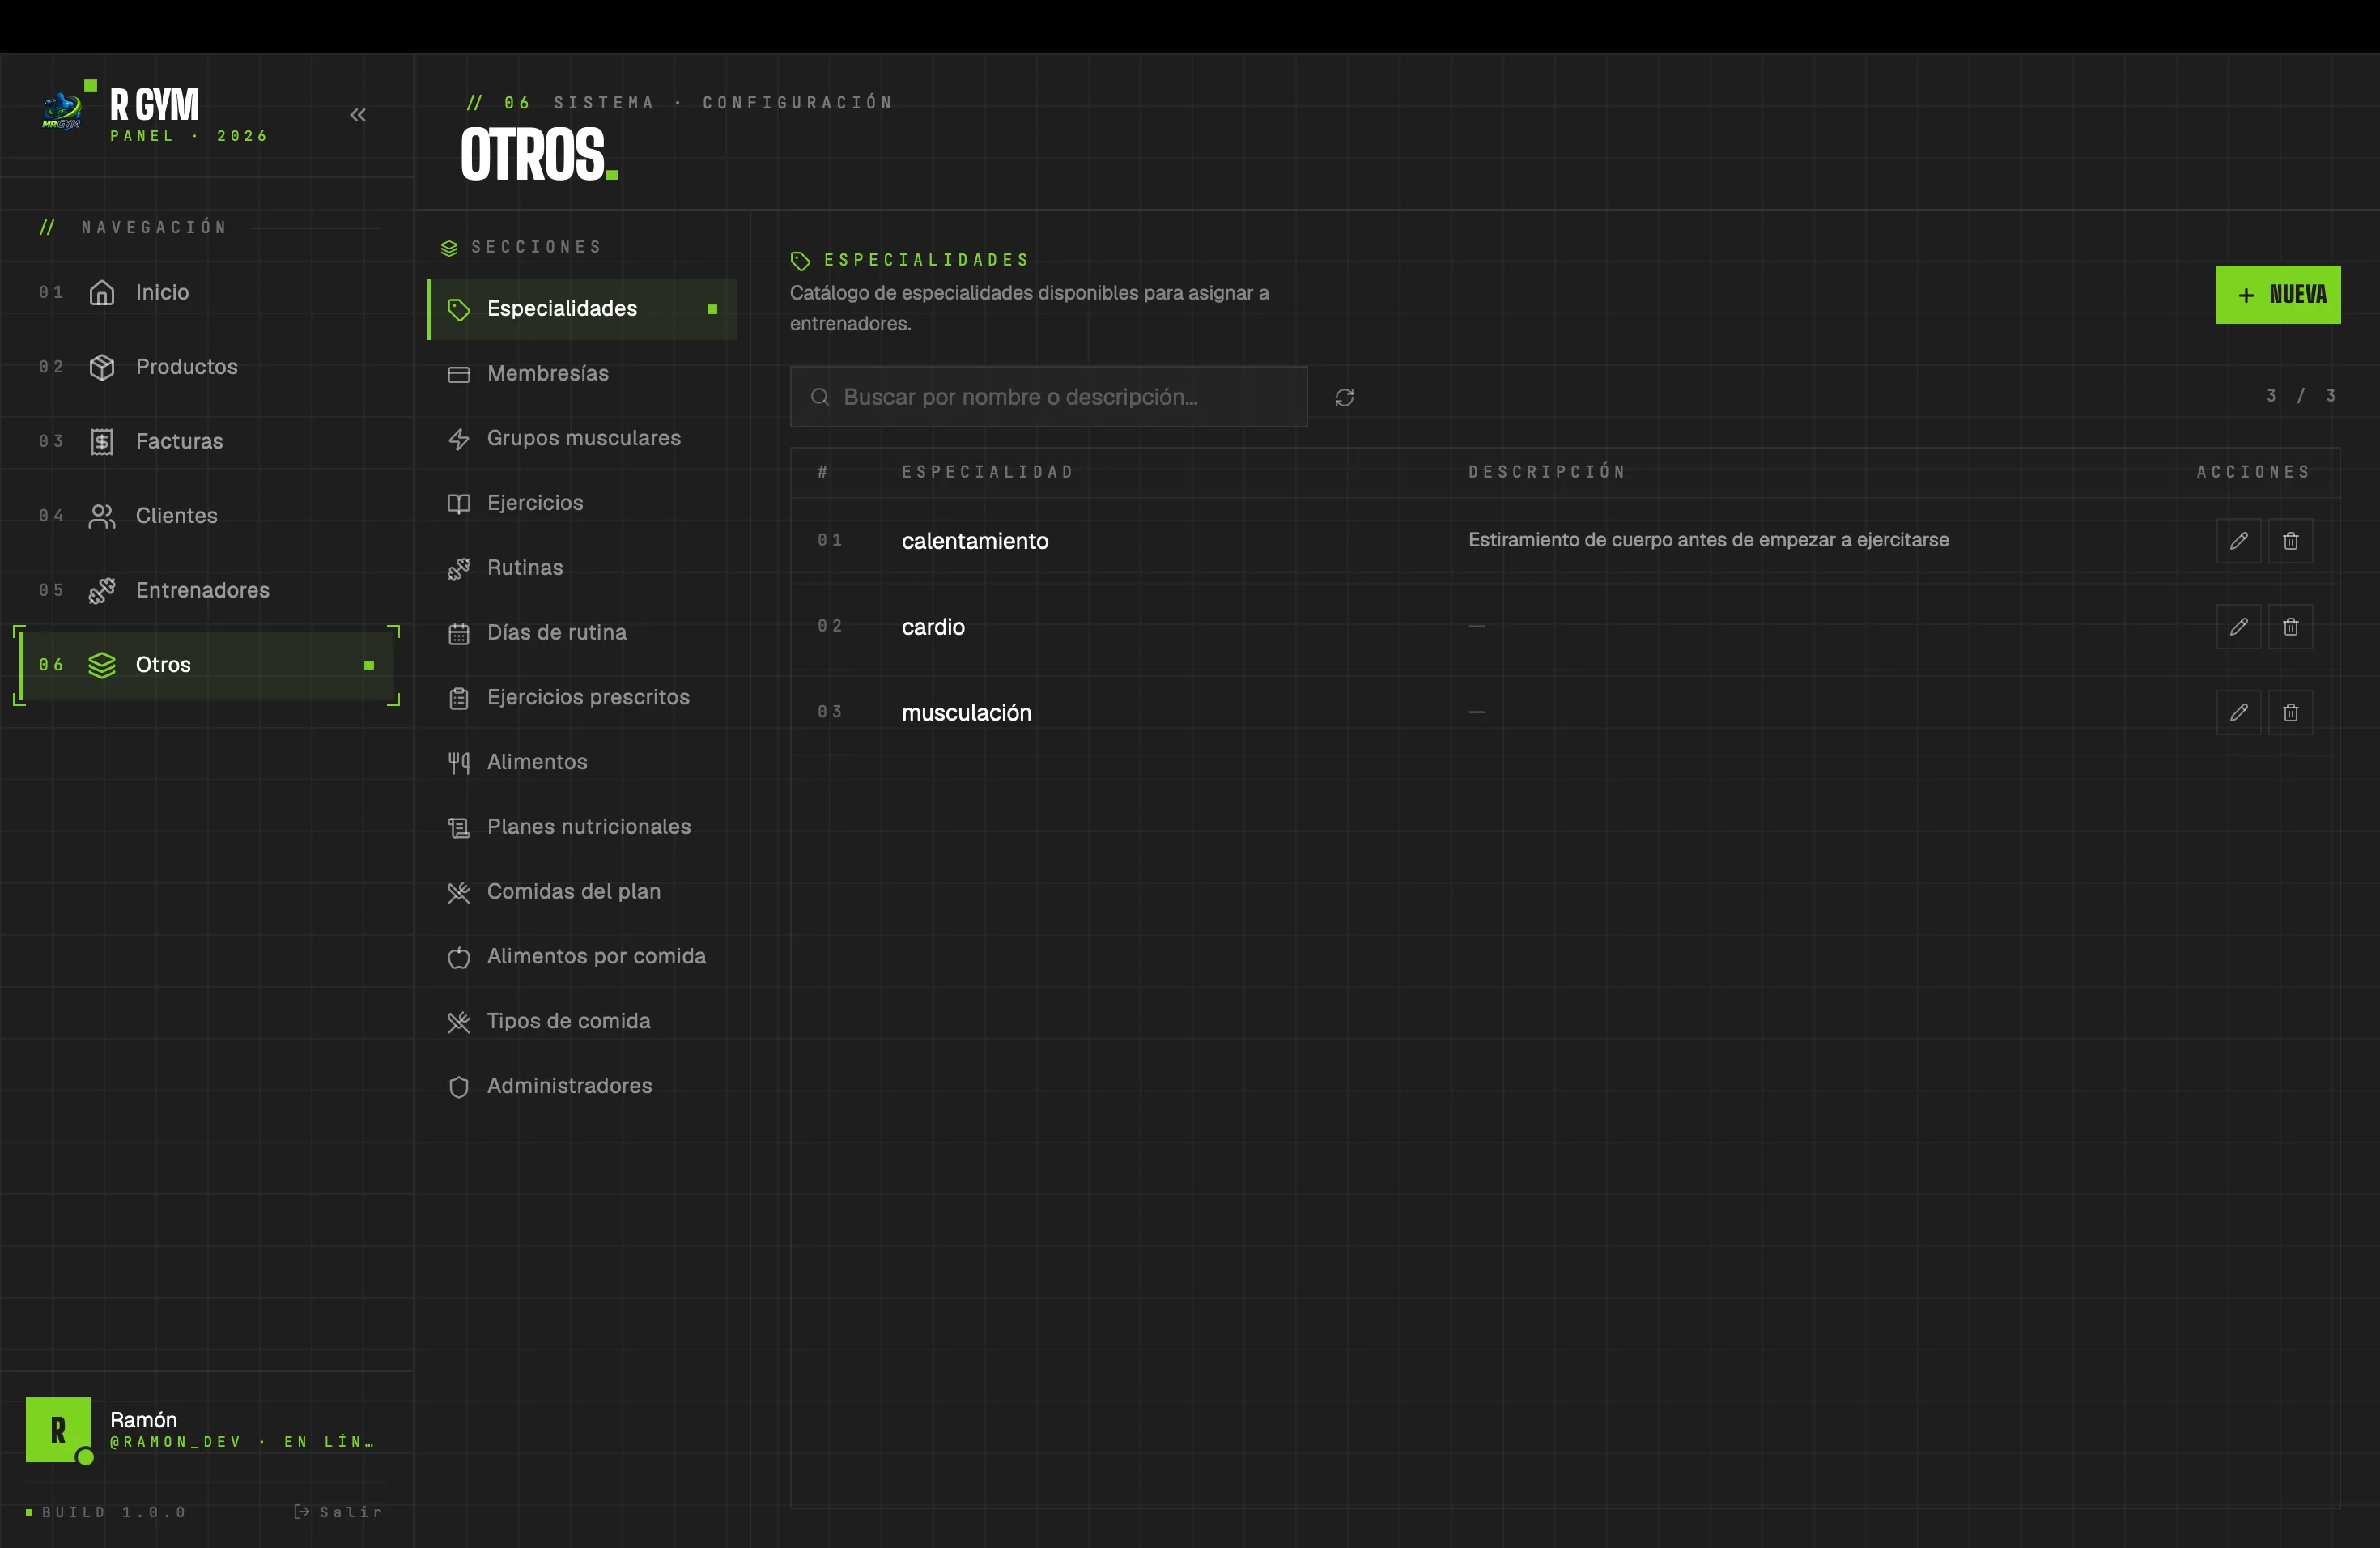Click the musculación name cell
The width and height of the screenshot is (2380, 1548).
coord(966,713)
